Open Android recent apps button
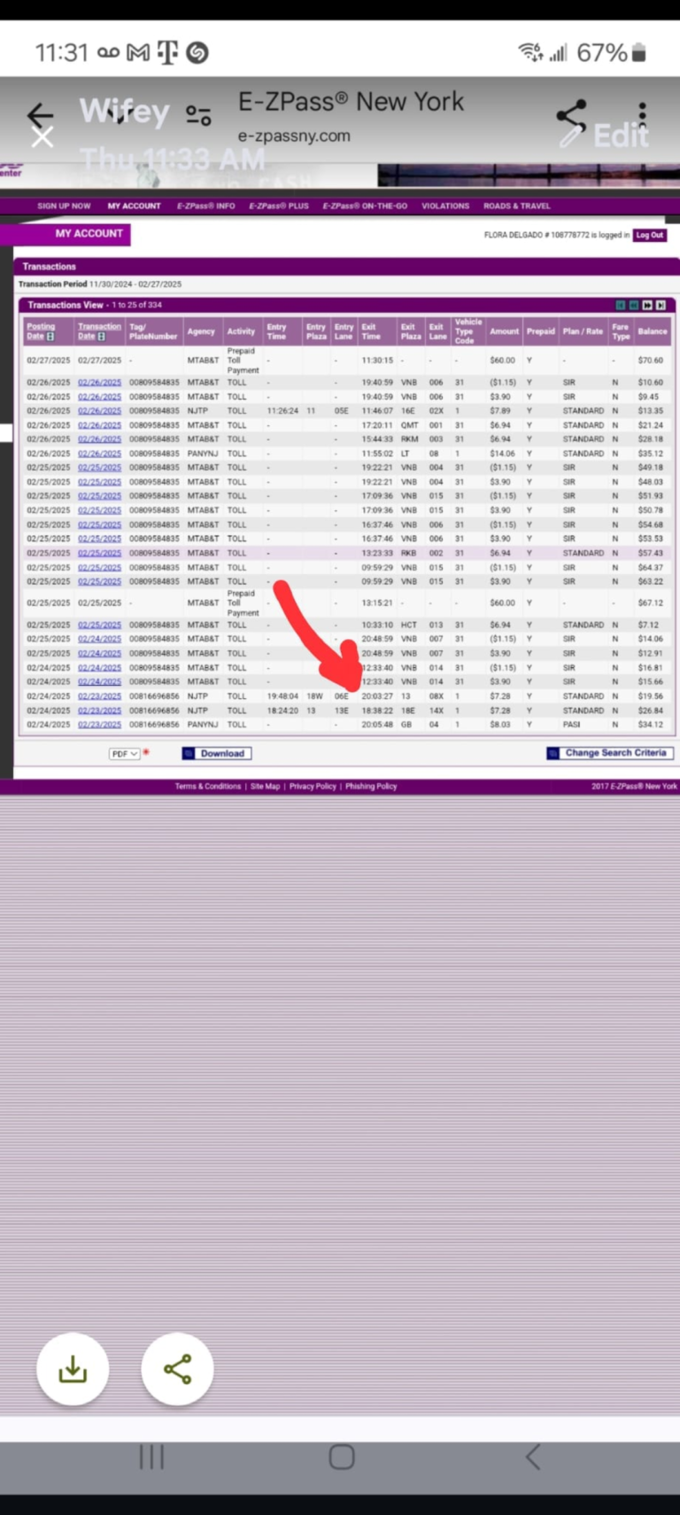The width and height of the screenshot is (680, 1515). tap(151, 1457)
